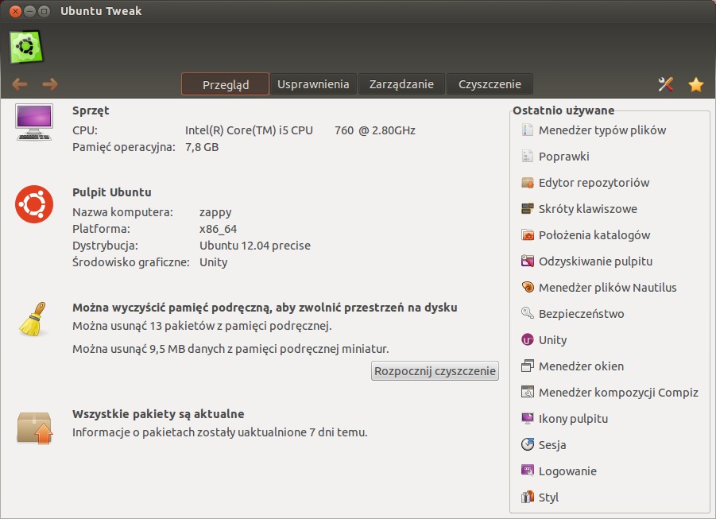
Task: Open Odzyskiwanie pulpitu entry
Action: click(595, 261)
